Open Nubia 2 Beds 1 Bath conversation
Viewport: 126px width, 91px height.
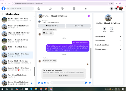[17, 48]
